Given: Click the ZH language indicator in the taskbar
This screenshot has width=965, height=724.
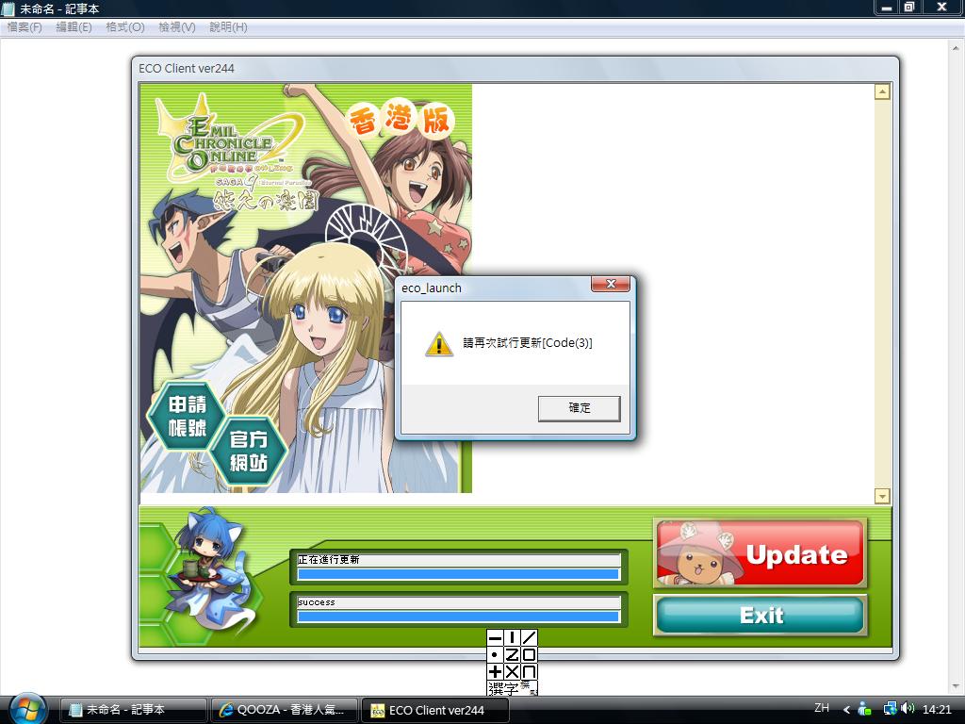Looking at the screenshot, I should coord(822,708).
